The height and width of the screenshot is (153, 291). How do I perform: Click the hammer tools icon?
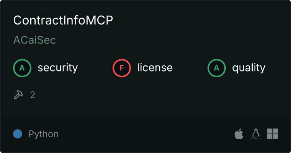(x=18, y=95)
